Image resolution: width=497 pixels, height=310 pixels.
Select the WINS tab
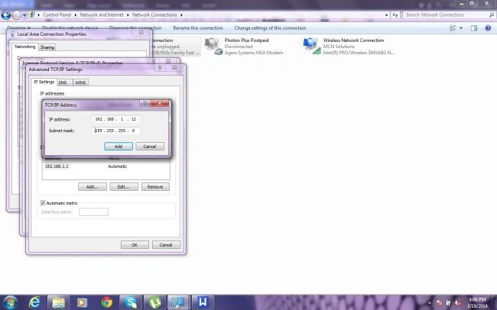coord(80,82)
